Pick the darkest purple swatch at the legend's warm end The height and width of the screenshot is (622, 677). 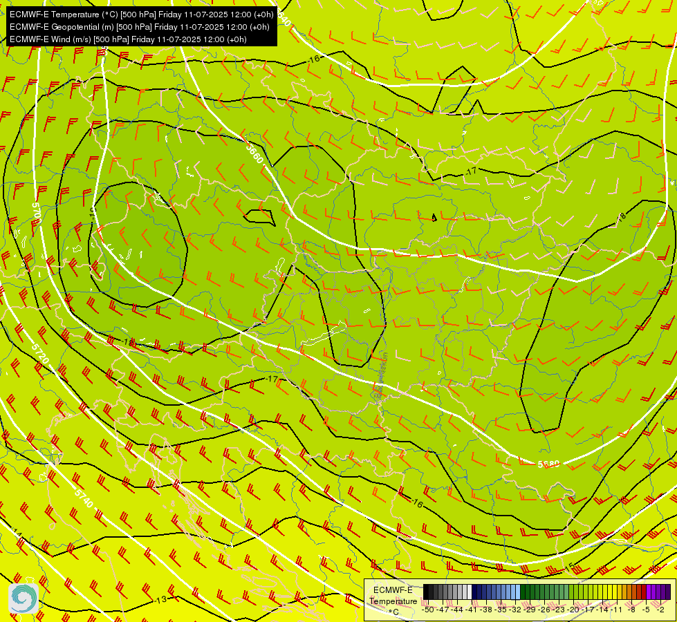[669, 592]
